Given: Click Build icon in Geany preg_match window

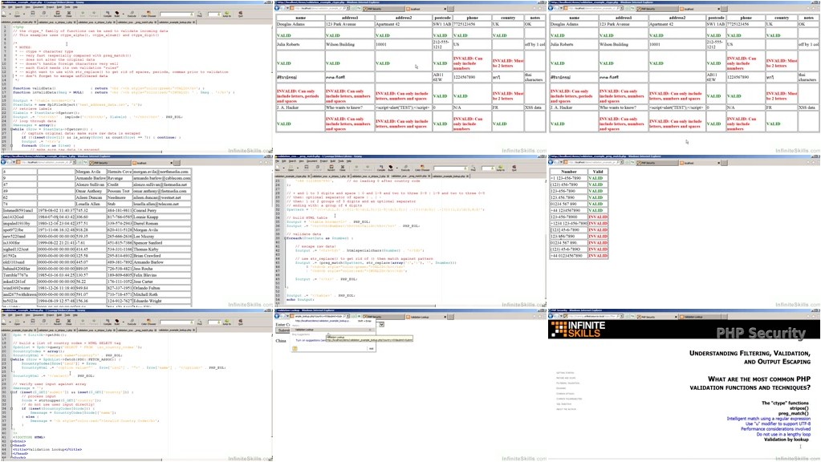Looking at the screenshot, I should pyautogui.click(x=390, y=168).
